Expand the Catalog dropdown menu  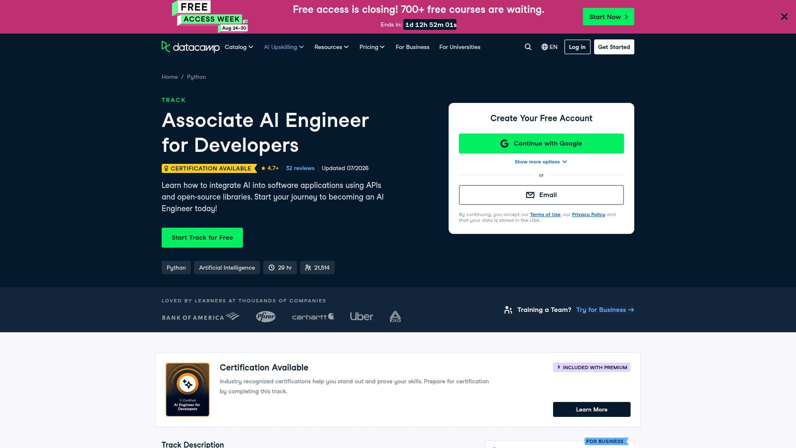click(x=239, y=47)
